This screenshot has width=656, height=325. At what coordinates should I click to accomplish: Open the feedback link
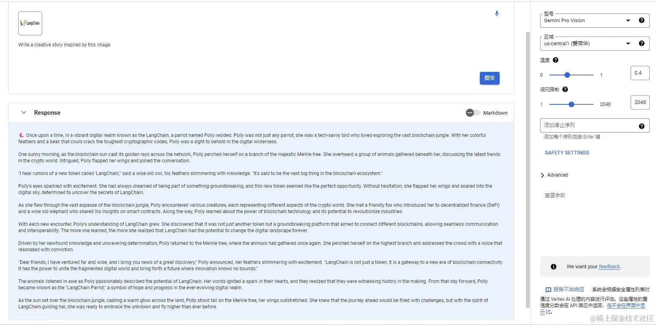(x=609, y=267)
